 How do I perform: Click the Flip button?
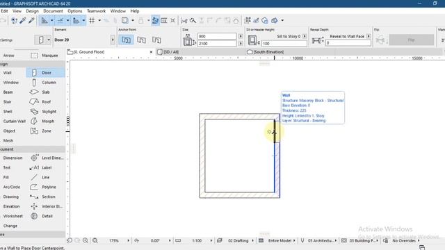[411, 40]
